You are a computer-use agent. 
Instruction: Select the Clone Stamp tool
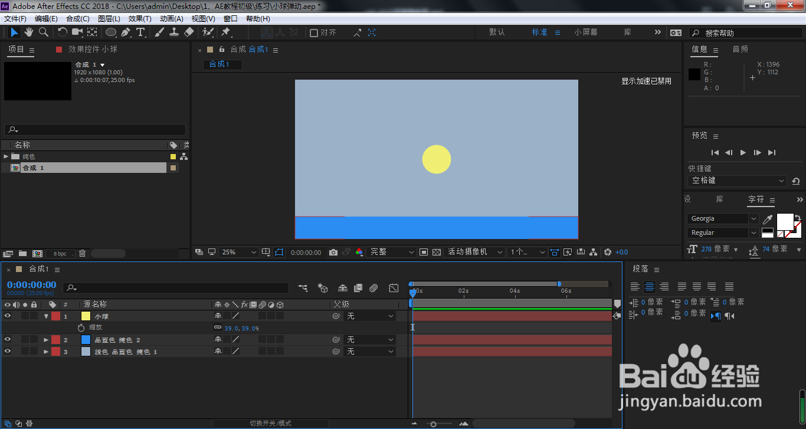[174, 32]
